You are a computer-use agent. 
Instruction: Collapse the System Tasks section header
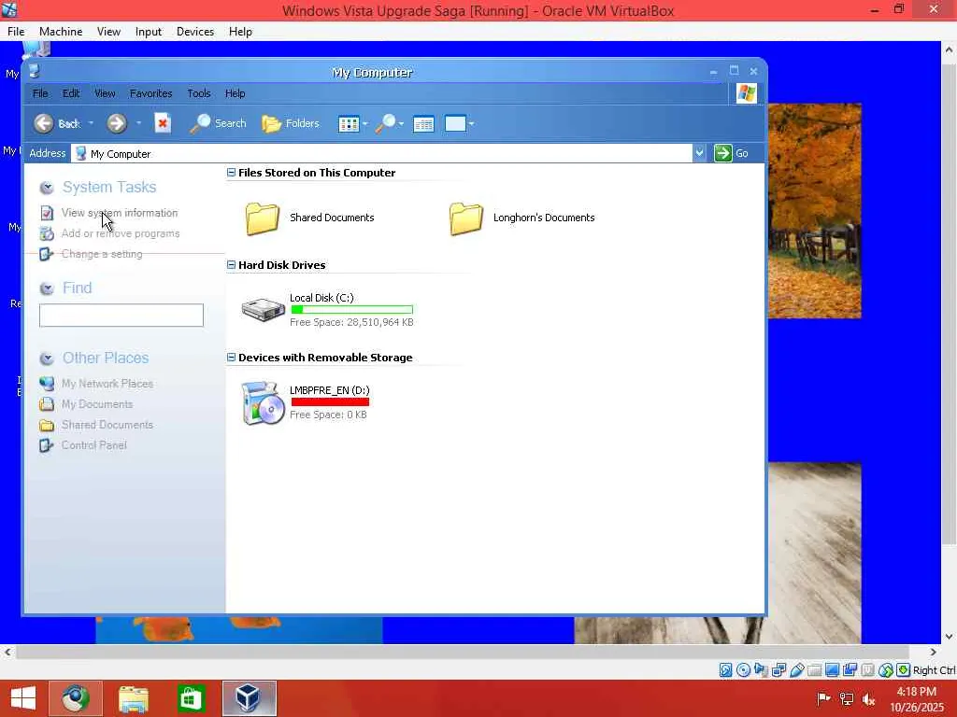47,187
